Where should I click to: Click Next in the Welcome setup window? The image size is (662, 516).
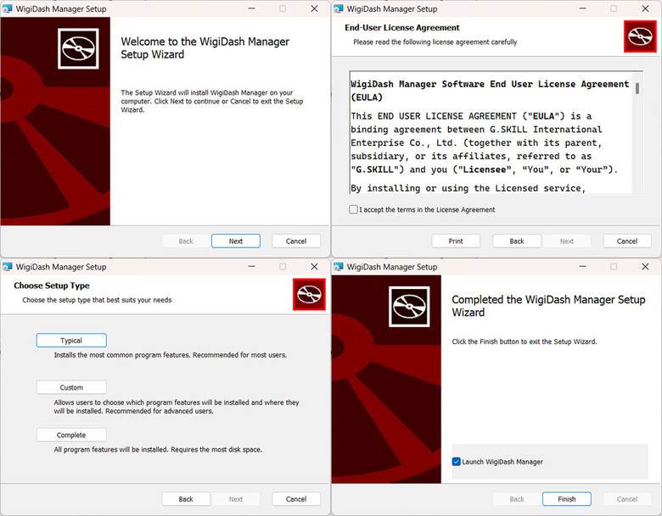[236, 241]
